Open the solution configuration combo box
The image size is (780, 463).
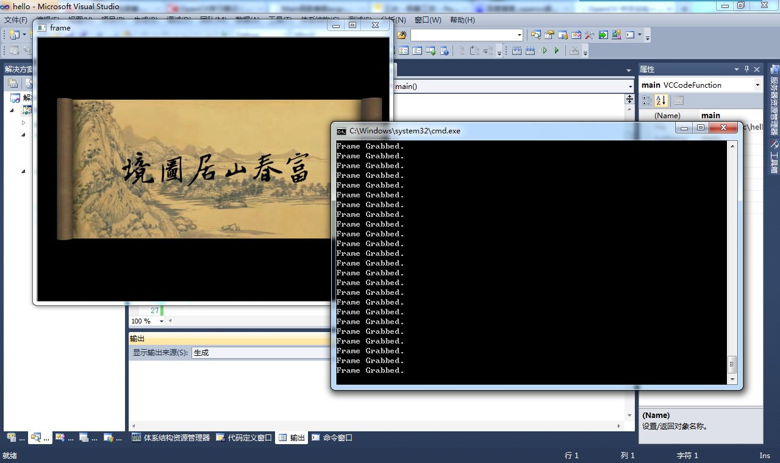467,35
